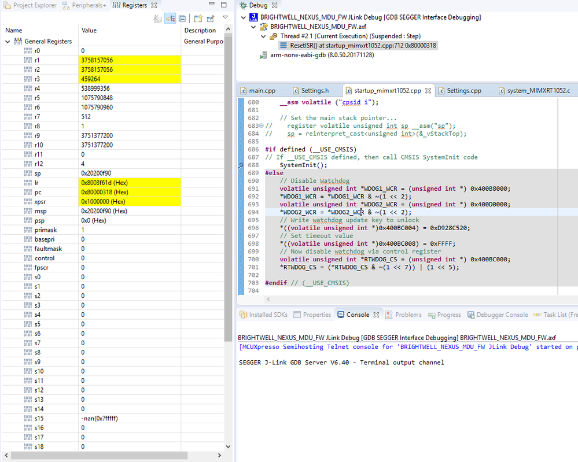Toggle Show Logical Structure in Registers view
578x462 pixels.
pos(170,19)
